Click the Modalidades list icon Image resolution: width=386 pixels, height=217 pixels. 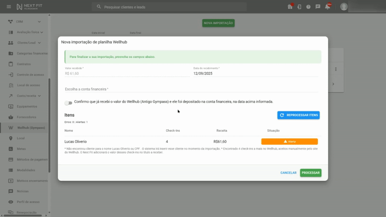[x=11, y=170]
